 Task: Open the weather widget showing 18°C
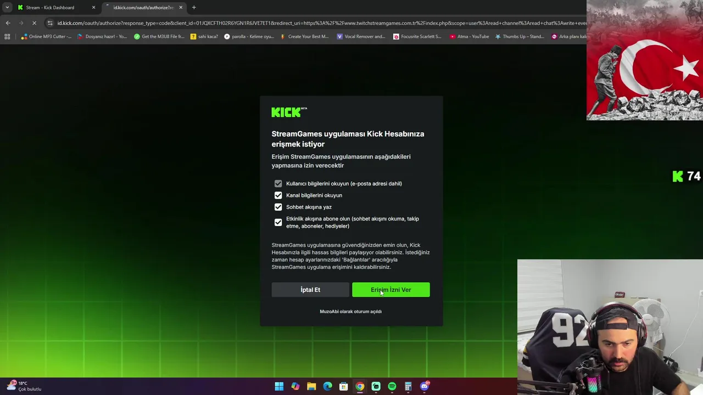[x=24, y=386]
